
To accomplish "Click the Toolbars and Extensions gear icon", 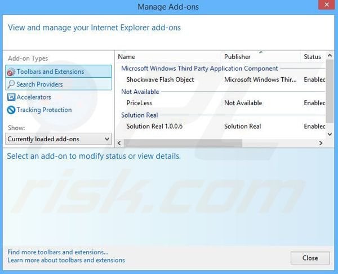I will (11, 71).
